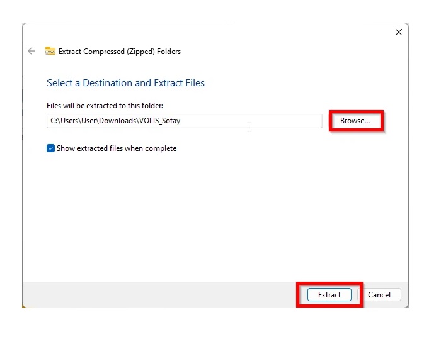
Task: Click the empty footer area left of Extract
Action: pos(157,294)
